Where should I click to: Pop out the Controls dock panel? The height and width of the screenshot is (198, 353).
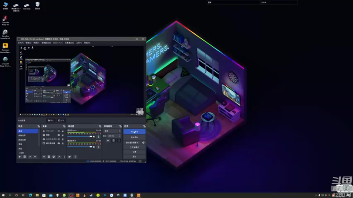pos(144,126)
